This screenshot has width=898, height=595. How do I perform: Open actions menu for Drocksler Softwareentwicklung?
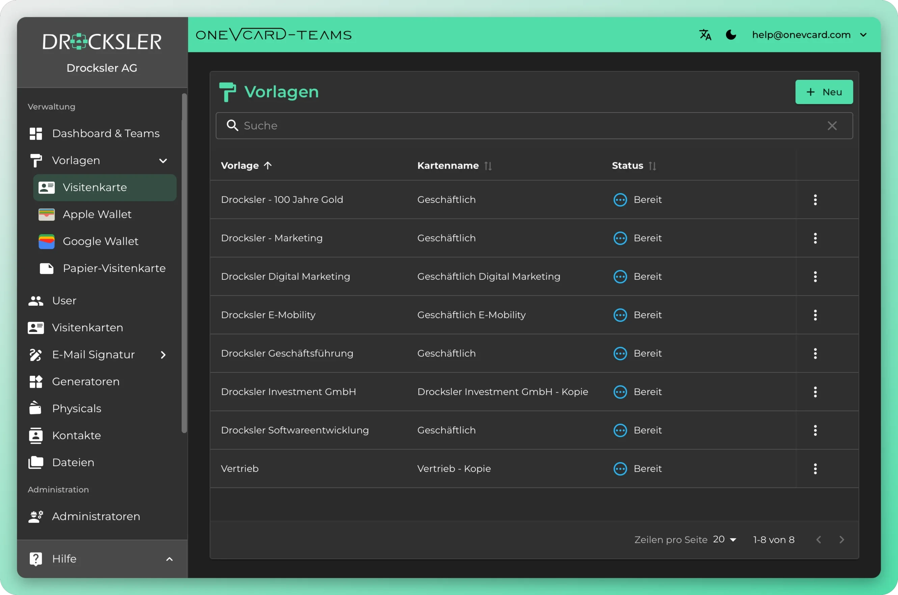coord(815,430)
